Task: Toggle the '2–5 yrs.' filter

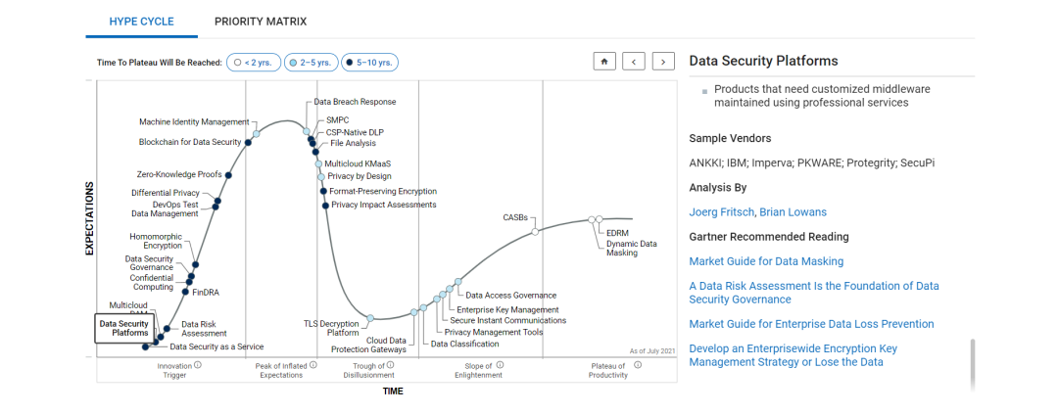Action: pyautogui.click(x=311, y=62)
